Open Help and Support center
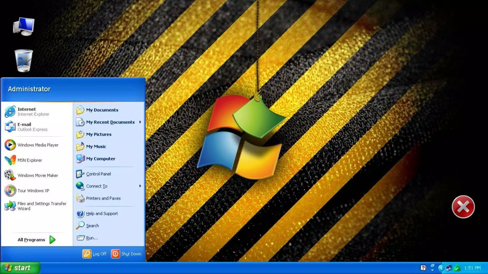Image resolution: width=488 pixels, height=274 pixels. (x=102, y=213)
